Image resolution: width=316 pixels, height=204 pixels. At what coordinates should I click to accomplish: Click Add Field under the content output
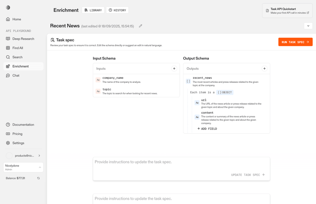click(207, 129)
